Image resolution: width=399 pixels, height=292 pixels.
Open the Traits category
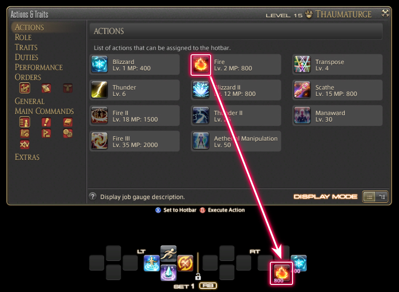pyautogui.click(x=26, y=47)
